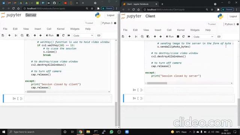The image size is (240, 135).
Task: Open the command palette in the Server notebook
Action: tap(99, 36)
